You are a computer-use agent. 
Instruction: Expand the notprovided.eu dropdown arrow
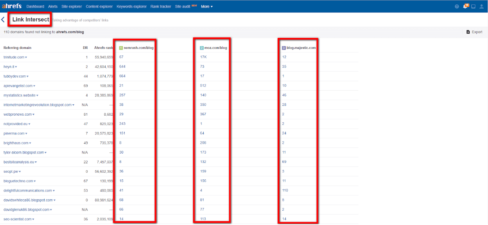pyautogui.click(x=29, y=124)
